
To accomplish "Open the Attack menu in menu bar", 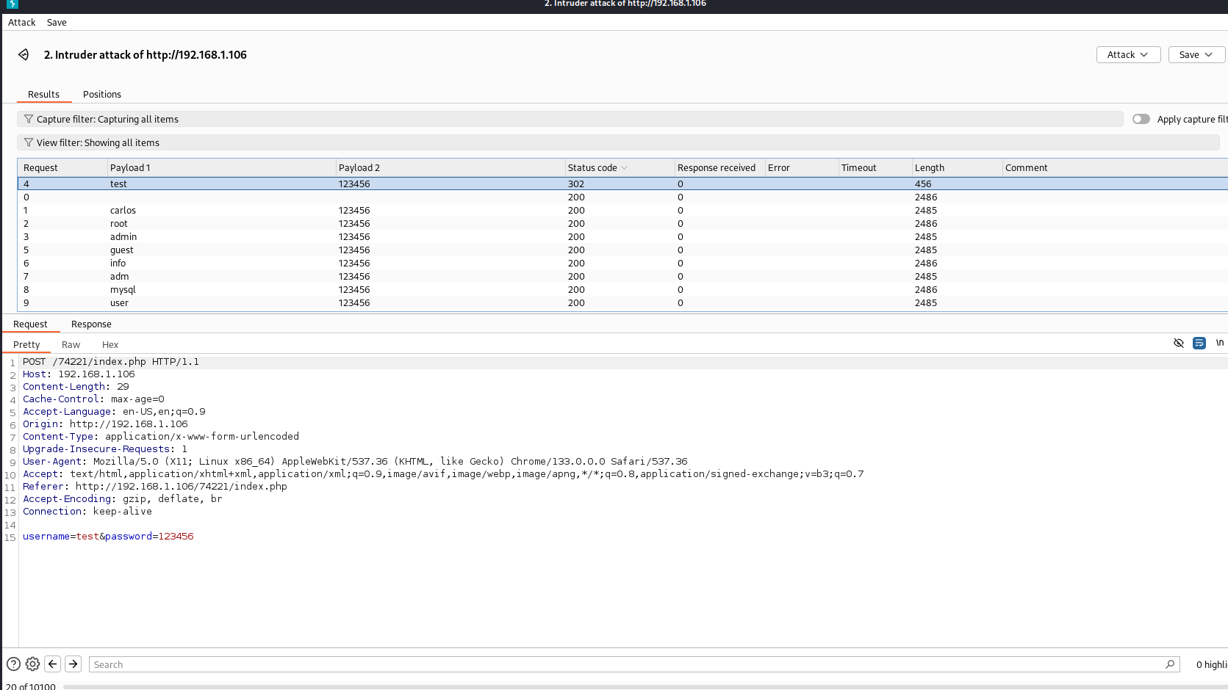I will [22, 23].
